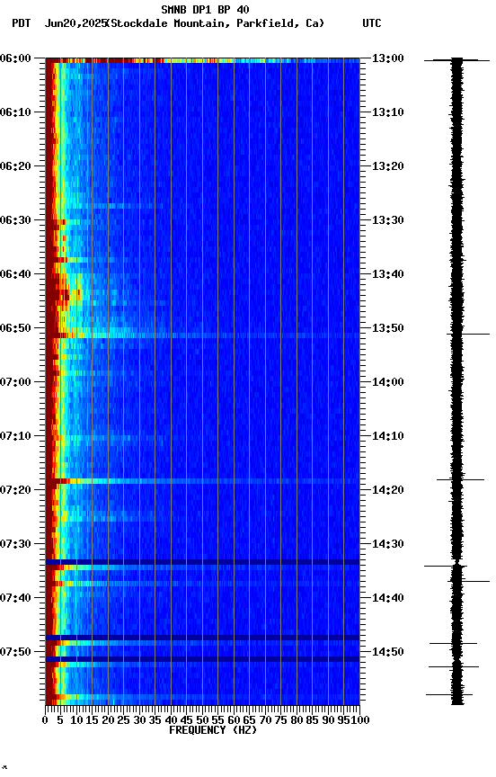Click the '14:30' UTC time label

point(388,545)
